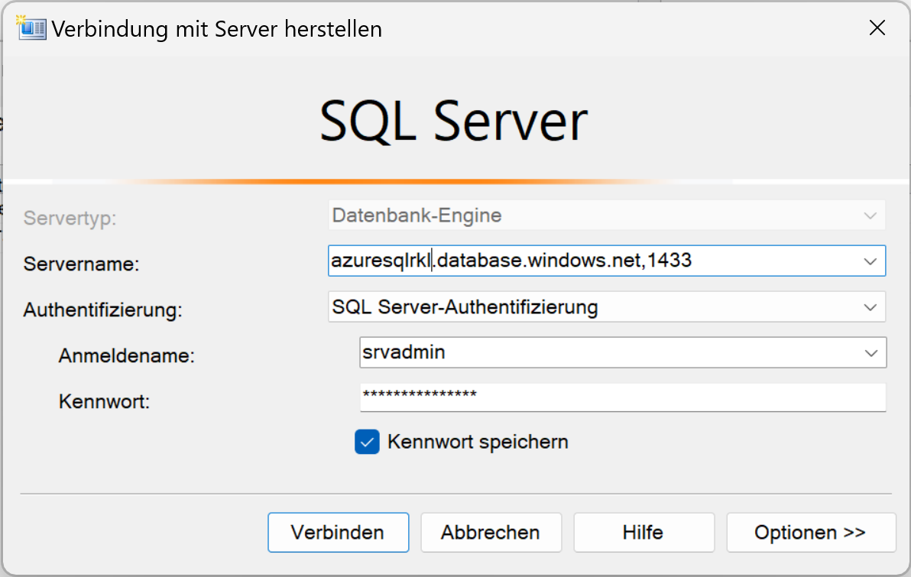Image resolution: width=911 pixels, height=577 pixels.
Task: Click the Authentifizierung: label
Action: (103, 310)
